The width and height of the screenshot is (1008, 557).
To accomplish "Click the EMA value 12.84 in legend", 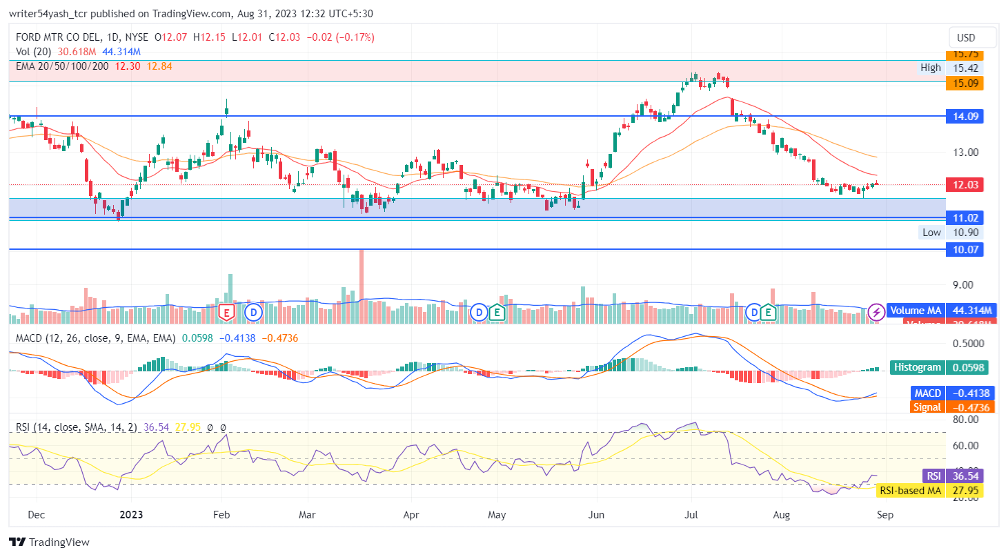I will [x=159, y=66].
